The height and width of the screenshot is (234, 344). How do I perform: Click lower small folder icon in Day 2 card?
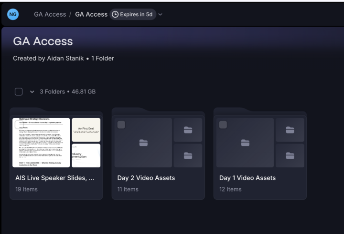click(188, 156)
